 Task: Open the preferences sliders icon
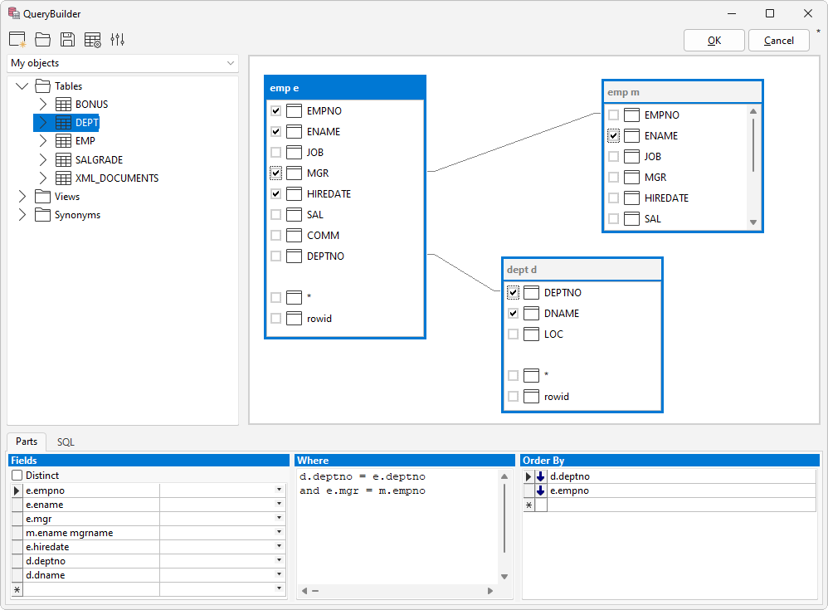[x=117, y=40]
